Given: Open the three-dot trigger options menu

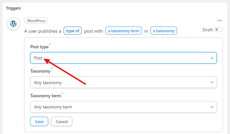Looking at the screenshot, I should (x=219, y=20).
